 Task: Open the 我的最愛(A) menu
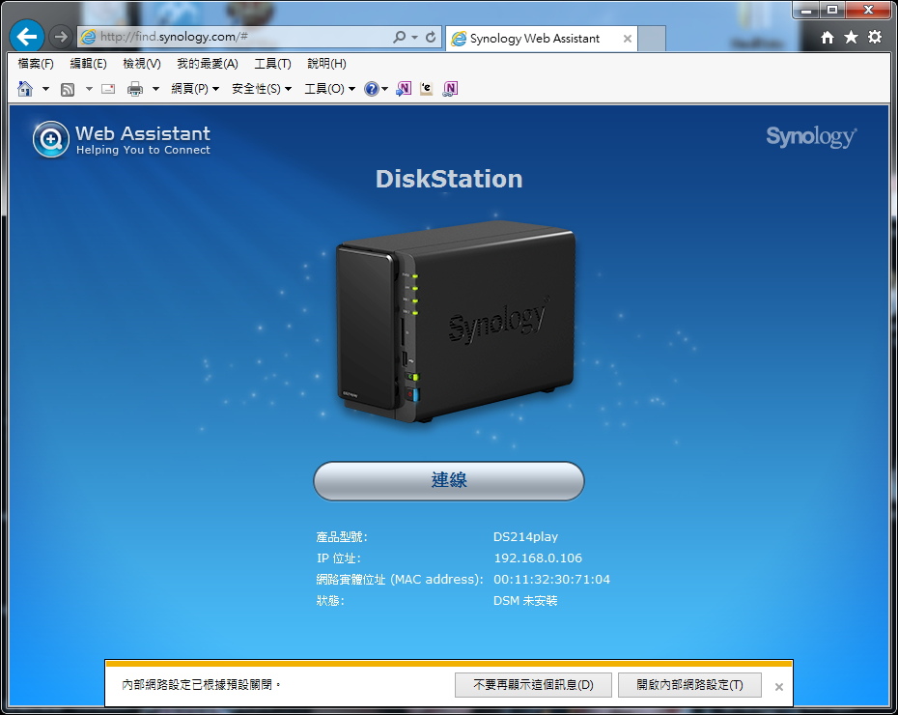tap(208, 64)
